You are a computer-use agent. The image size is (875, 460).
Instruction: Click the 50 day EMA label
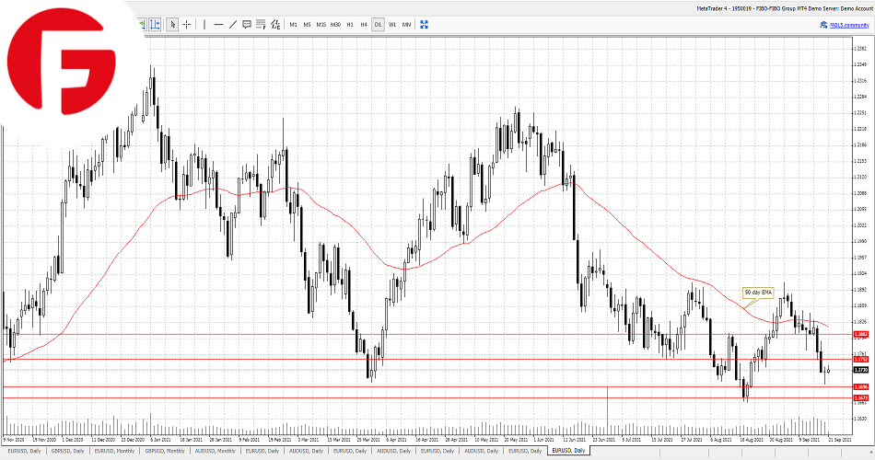[x=758, y=292]
